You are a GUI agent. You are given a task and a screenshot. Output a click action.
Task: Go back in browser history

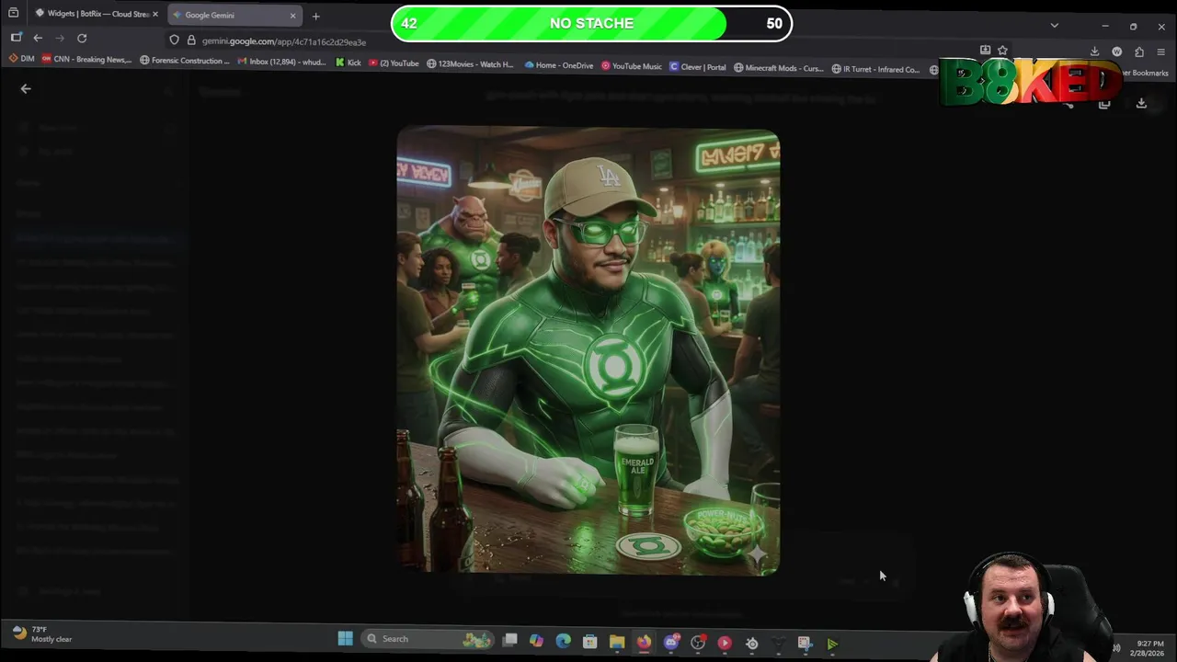(x=38, y=38)
